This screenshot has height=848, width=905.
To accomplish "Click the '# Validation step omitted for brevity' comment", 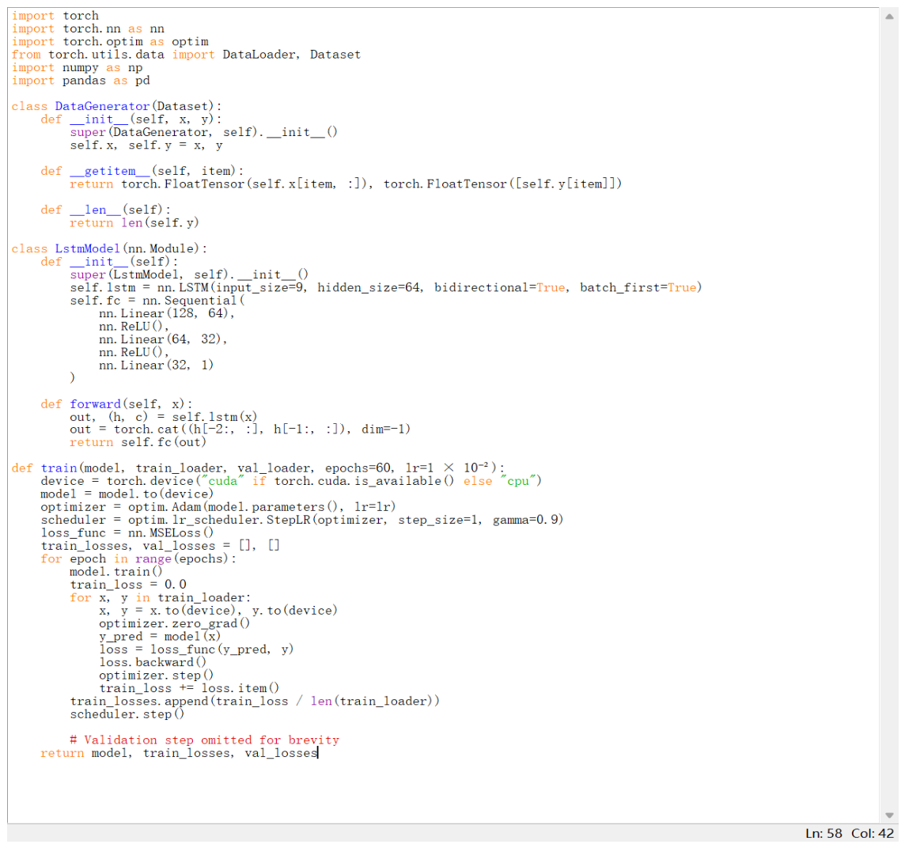I will [x=204, y=740].
